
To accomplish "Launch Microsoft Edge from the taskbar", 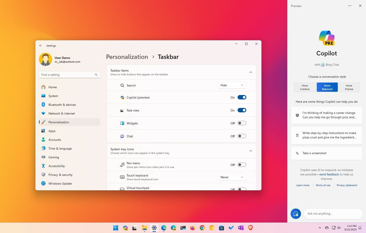I will tap(163, 228).
